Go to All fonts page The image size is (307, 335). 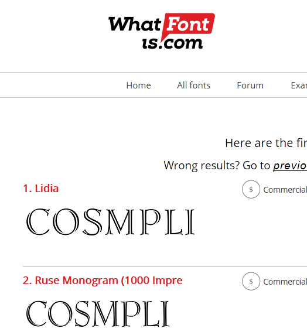coord(194,86)
